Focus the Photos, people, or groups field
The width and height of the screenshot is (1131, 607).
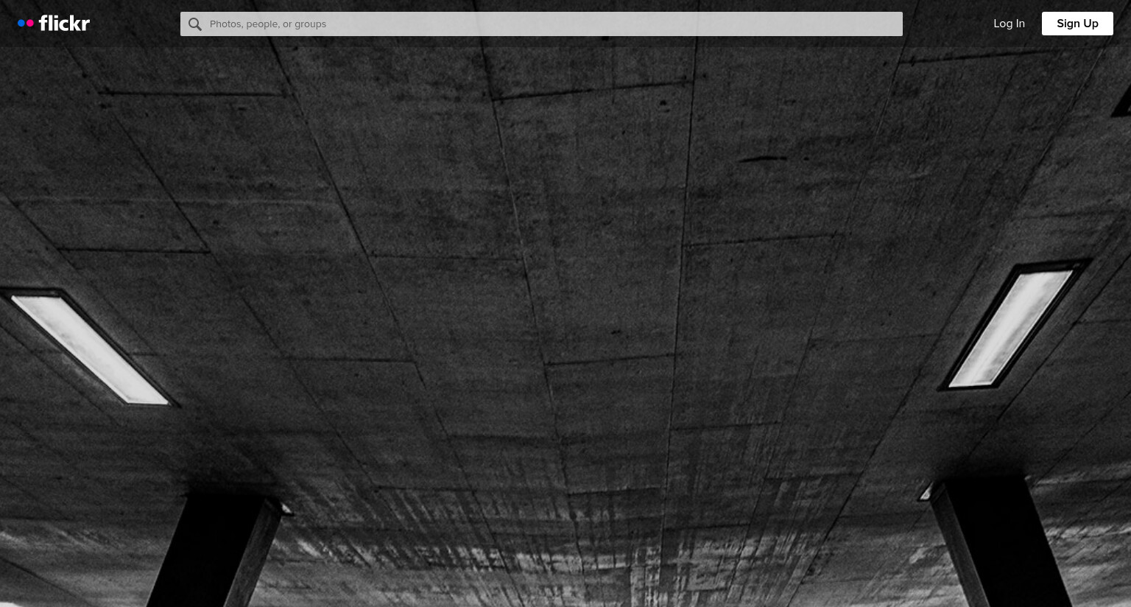541,24
